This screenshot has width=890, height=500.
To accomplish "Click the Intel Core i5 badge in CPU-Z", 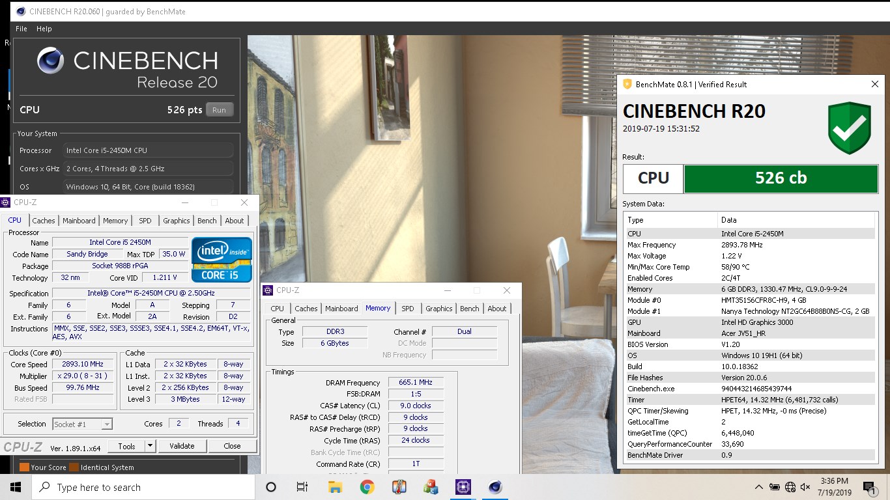I will click(x=222, y=259).
